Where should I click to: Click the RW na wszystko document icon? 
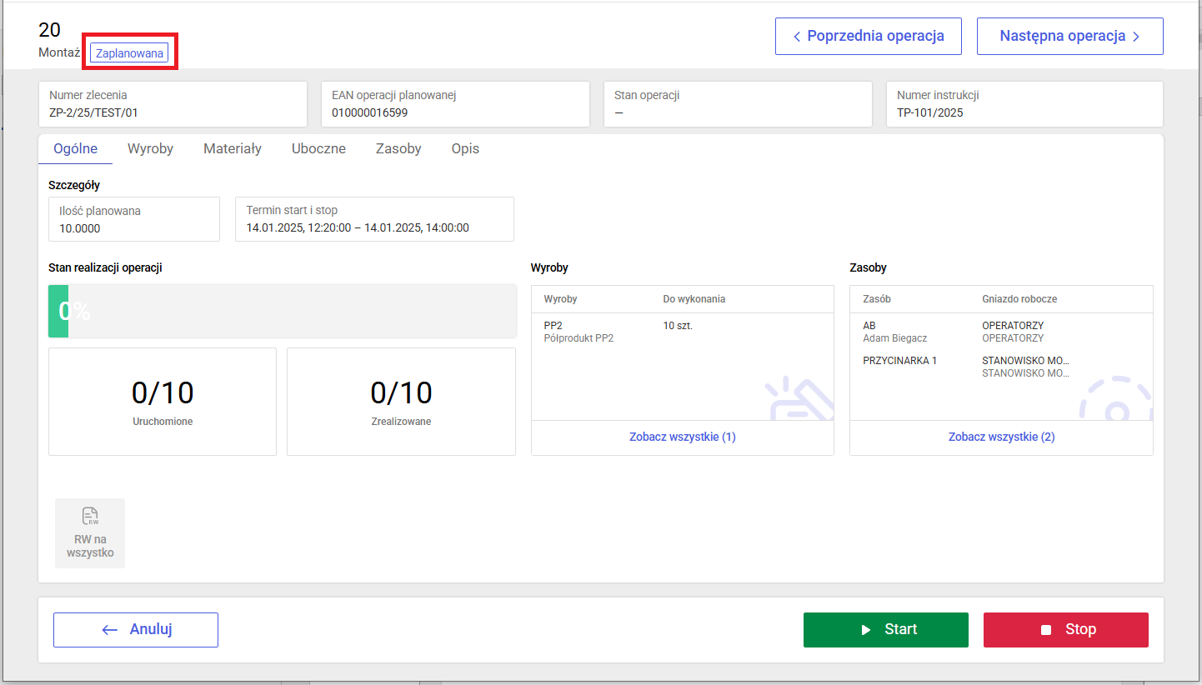click(90, 516)
